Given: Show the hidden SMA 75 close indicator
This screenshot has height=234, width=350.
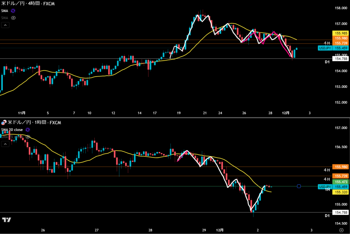Looking at the screenshot, I should click(28, 137).
